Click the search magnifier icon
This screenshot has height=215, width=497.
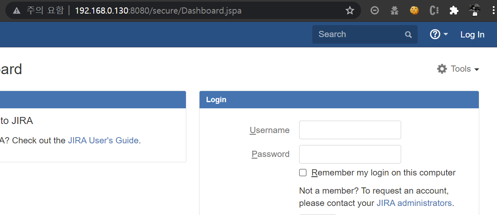[x=409, y=35]
